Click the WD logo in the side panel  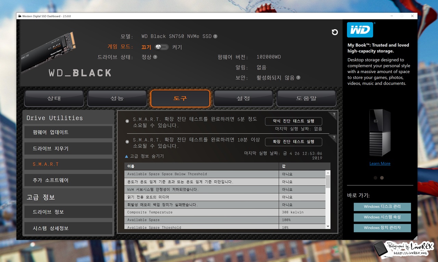[360, 30]
